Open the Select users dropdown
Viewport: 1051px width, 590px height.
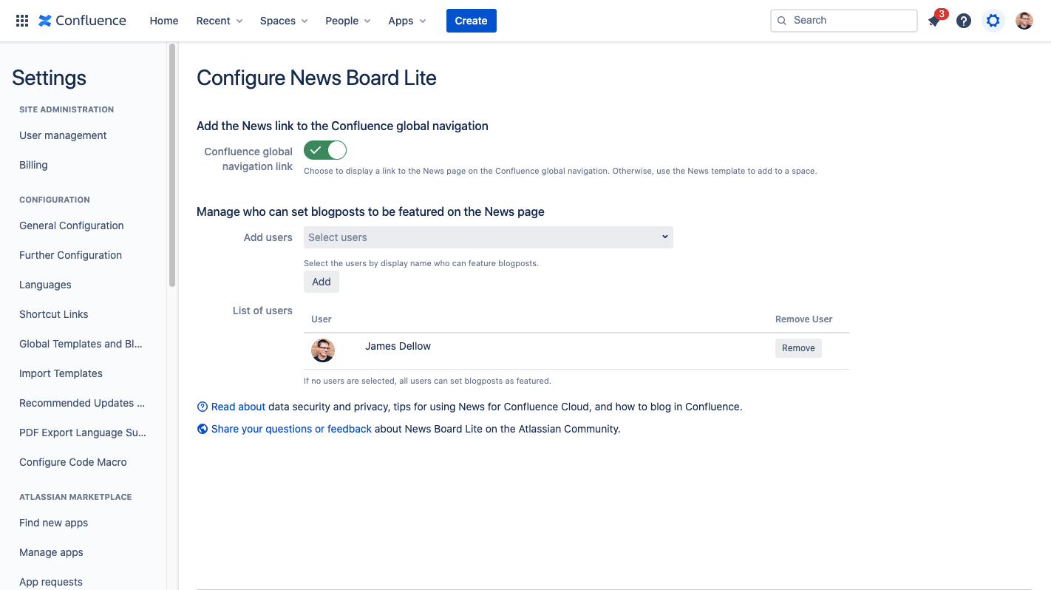[489, 237]
